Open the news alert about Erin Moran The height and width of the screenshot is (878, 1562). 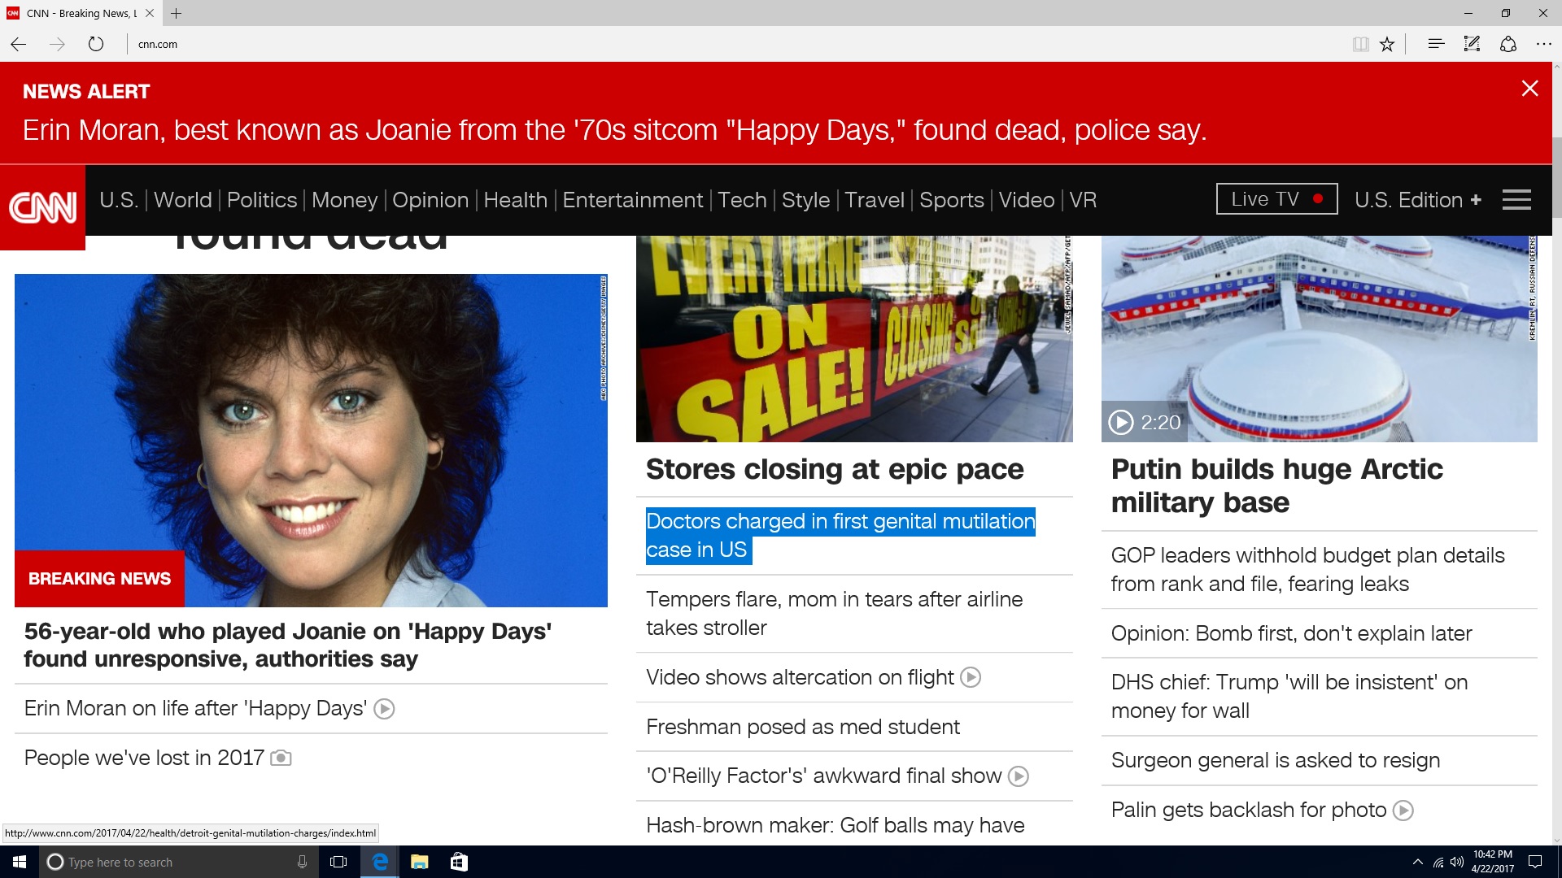pos(614,130)
